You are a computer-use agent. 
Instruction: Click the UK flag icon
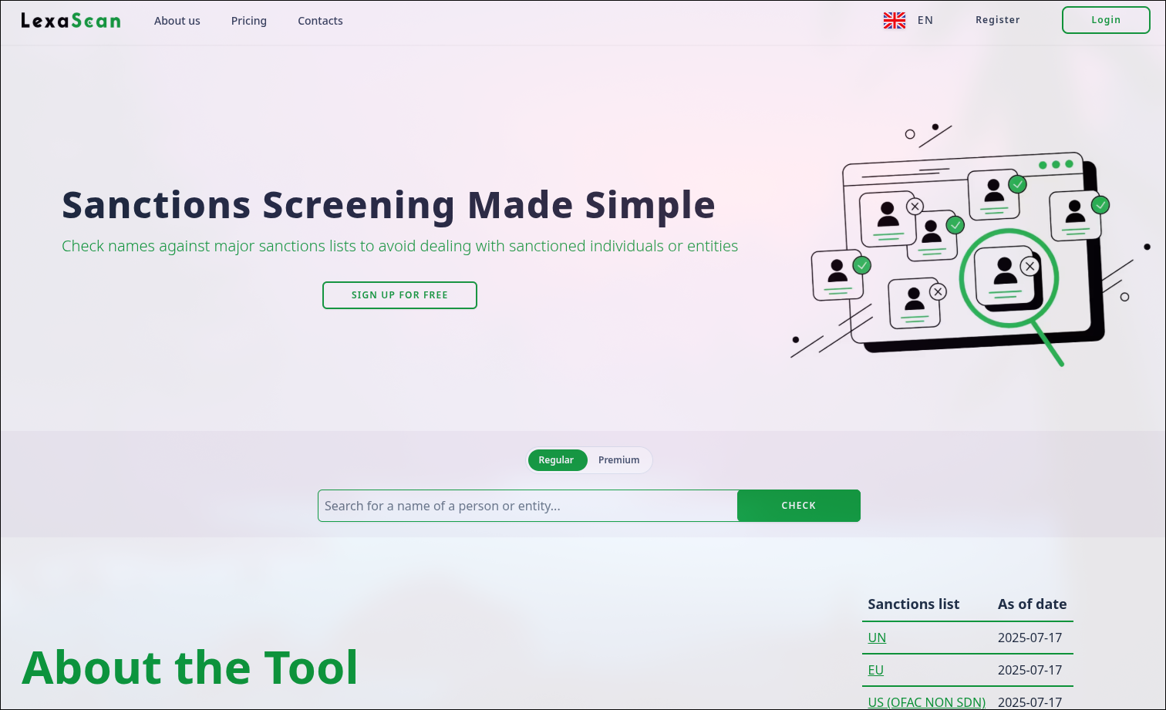point(894,21)
